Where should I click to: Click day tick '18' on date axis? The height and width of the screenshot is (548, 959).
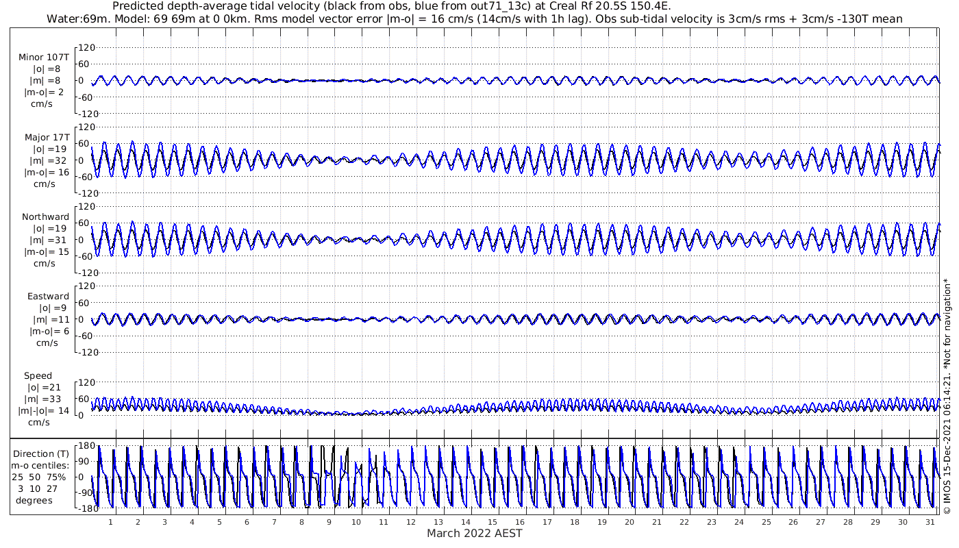[575, 522]
